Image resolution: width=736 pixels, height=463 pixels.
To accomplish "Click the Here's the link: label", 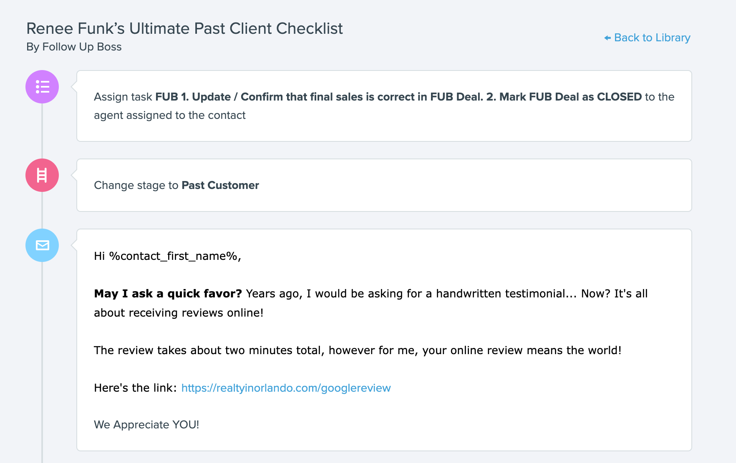I will [136, 388].
